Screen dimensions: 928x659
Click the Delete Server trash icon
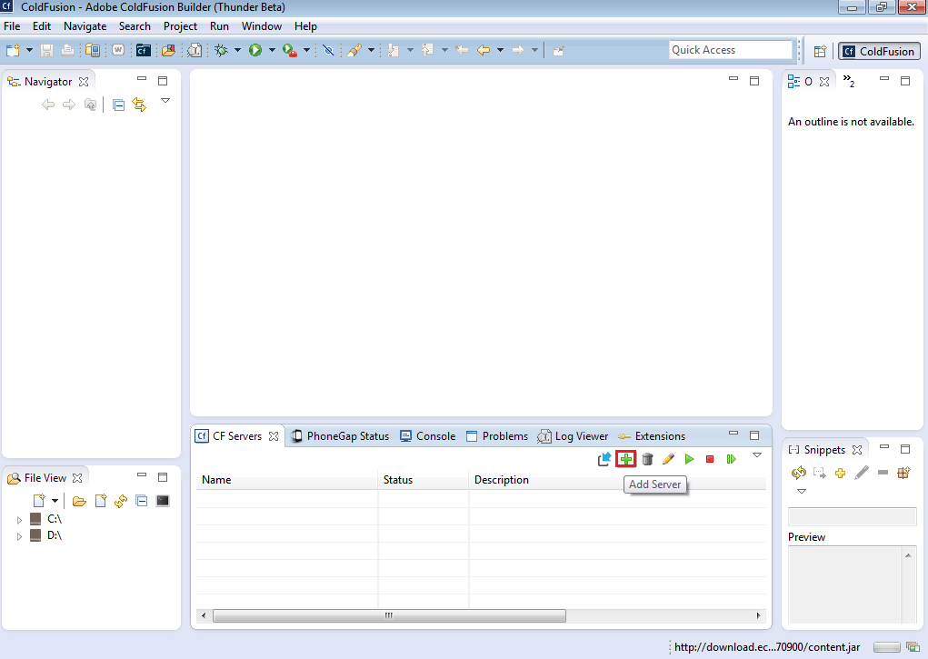coord(646,459)
